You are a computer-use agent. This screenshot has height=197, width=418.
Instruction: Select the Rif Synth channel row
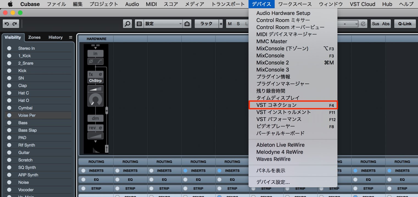38,145
